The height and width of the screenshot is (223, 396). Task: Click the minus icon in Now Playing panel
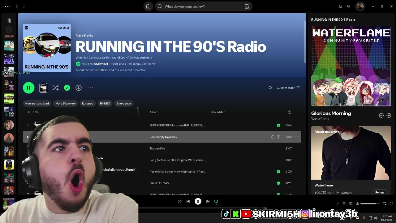(x=381, y=116)
